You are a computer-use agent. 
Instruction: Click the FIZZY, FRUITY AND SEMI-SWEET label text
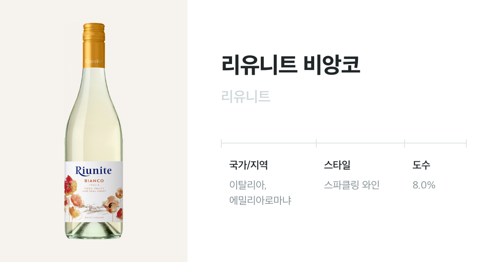pyautogui.click(x=94, y=190)
